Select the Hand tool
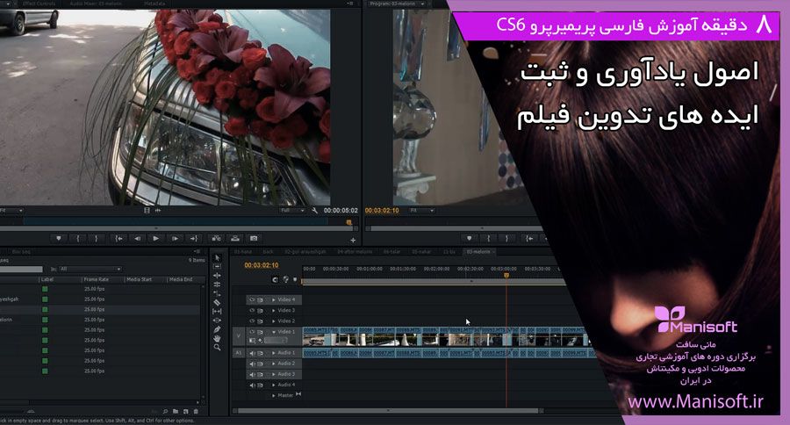Screen dimensions: 790x425 tap(217, 338)
